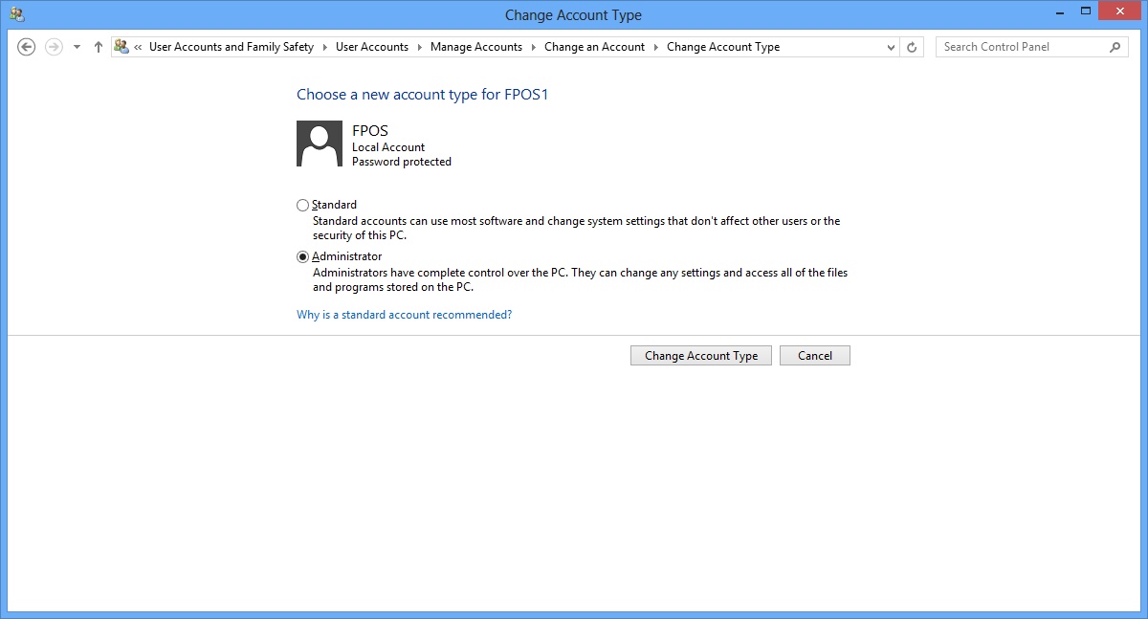1148x619 pixels.
Task: Expand dropdown arrow after User Accounts and Family Safety
Action: tap(325, 47)
